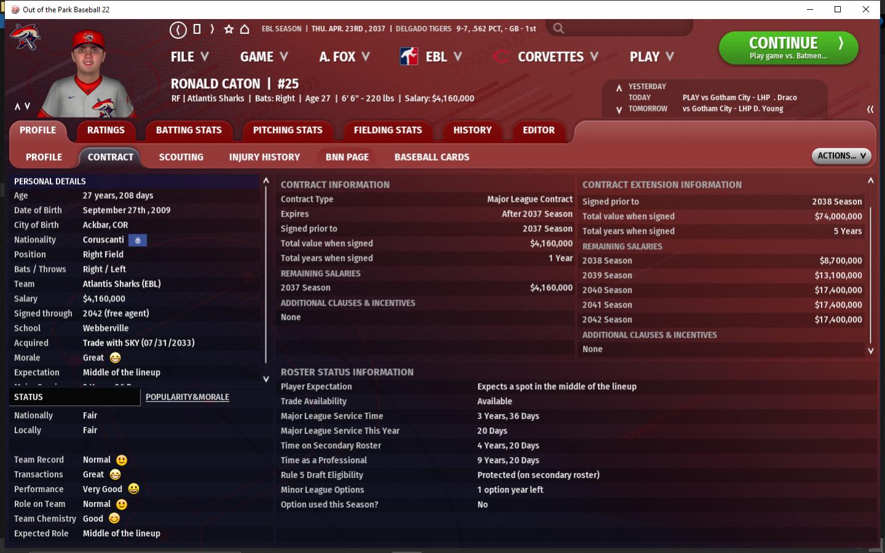
Task: Show earlier schedule days with up arrow
Action: pos(619,87)
